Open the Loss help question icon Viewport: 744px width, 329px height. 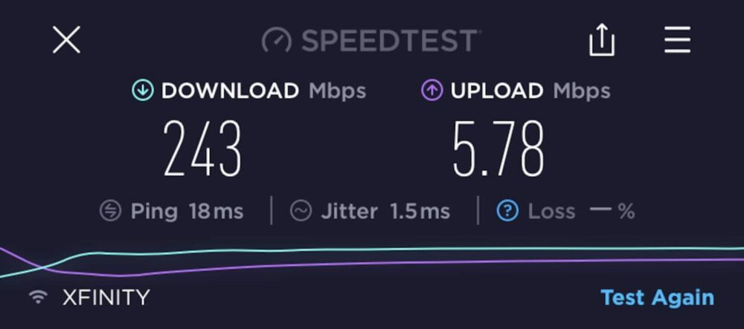point(507,211)
